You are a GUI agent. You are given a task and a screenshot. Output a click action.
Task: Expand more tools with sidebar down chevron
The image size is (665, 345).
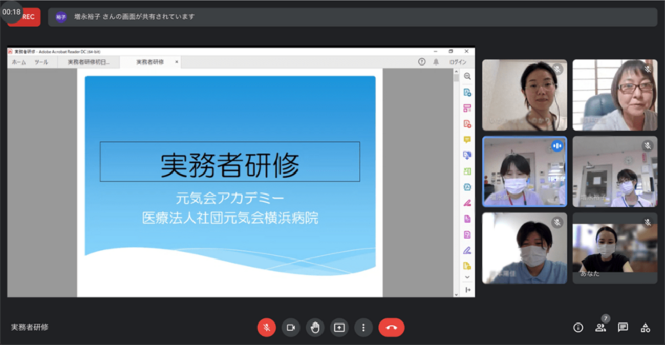(467, 277)
